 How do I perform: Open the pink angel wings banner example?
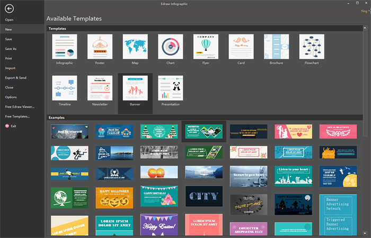pyautogui.click(x=338, y=132)
